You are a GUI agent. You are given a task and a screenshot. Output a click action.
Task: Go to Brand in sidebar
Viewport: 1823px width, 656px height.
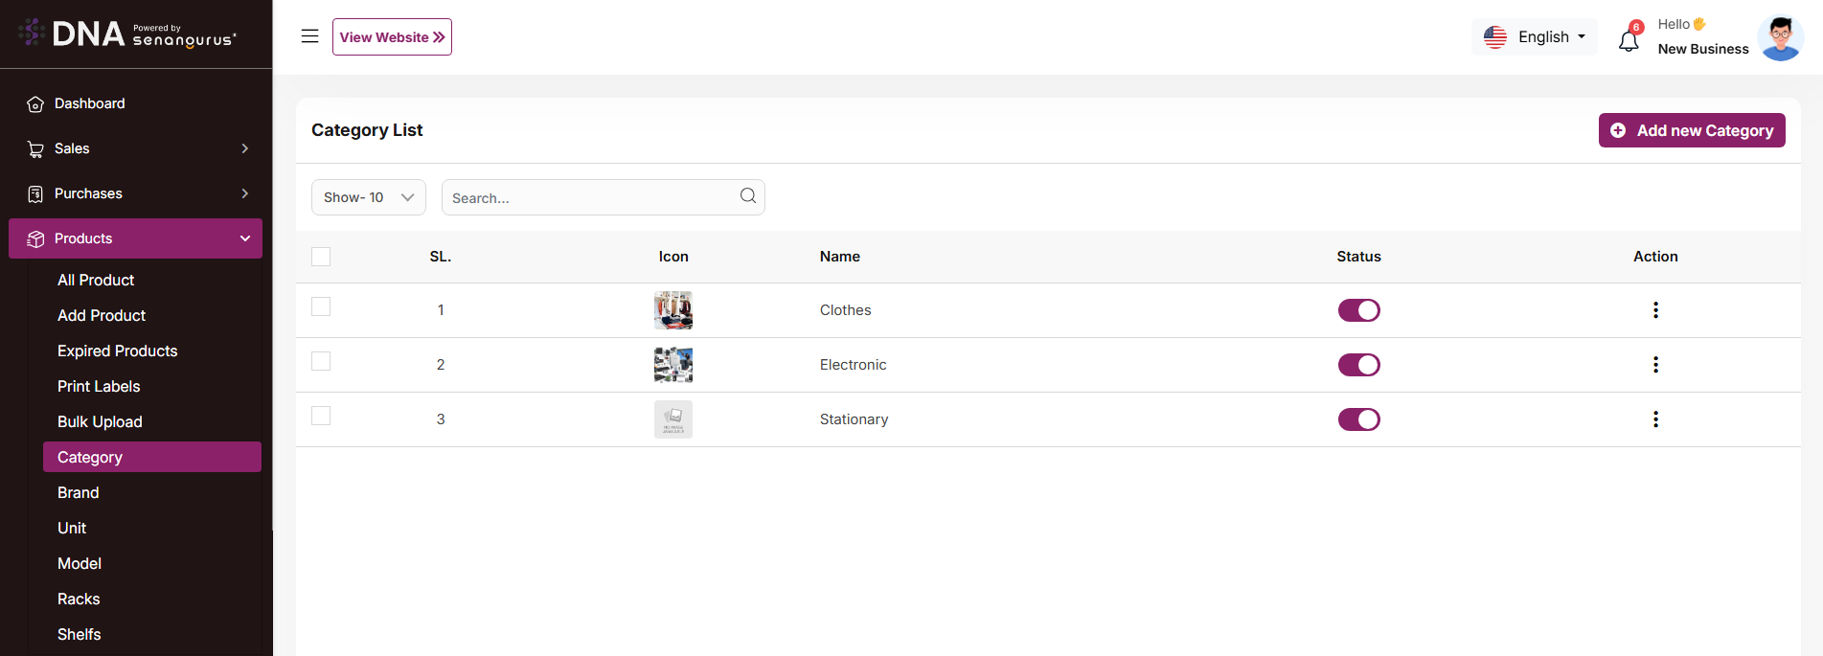pos(79,492)
